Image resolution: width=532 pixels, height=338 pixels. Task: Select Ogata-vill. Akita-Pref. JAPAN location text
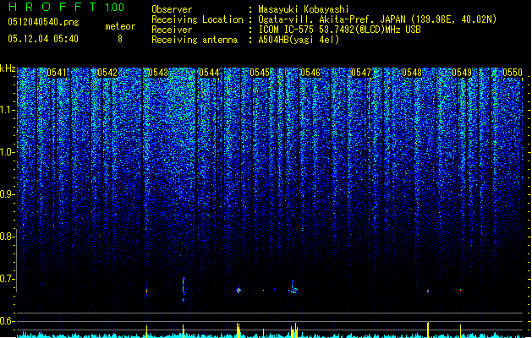(x=377, y=19)
